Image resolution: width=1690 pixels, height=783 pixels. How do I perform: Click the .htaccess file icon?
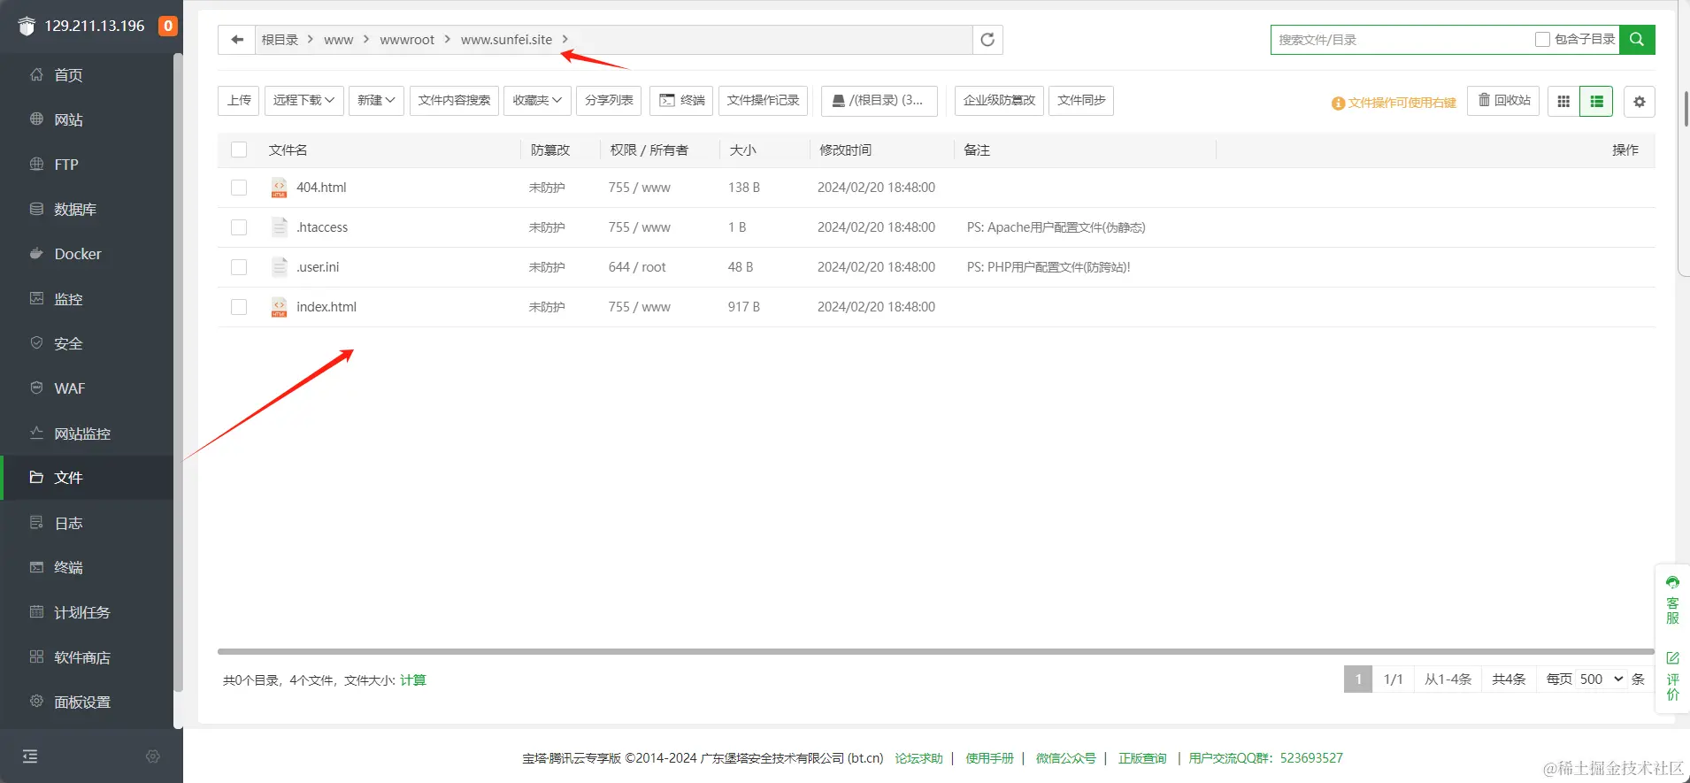click(279, 227)
